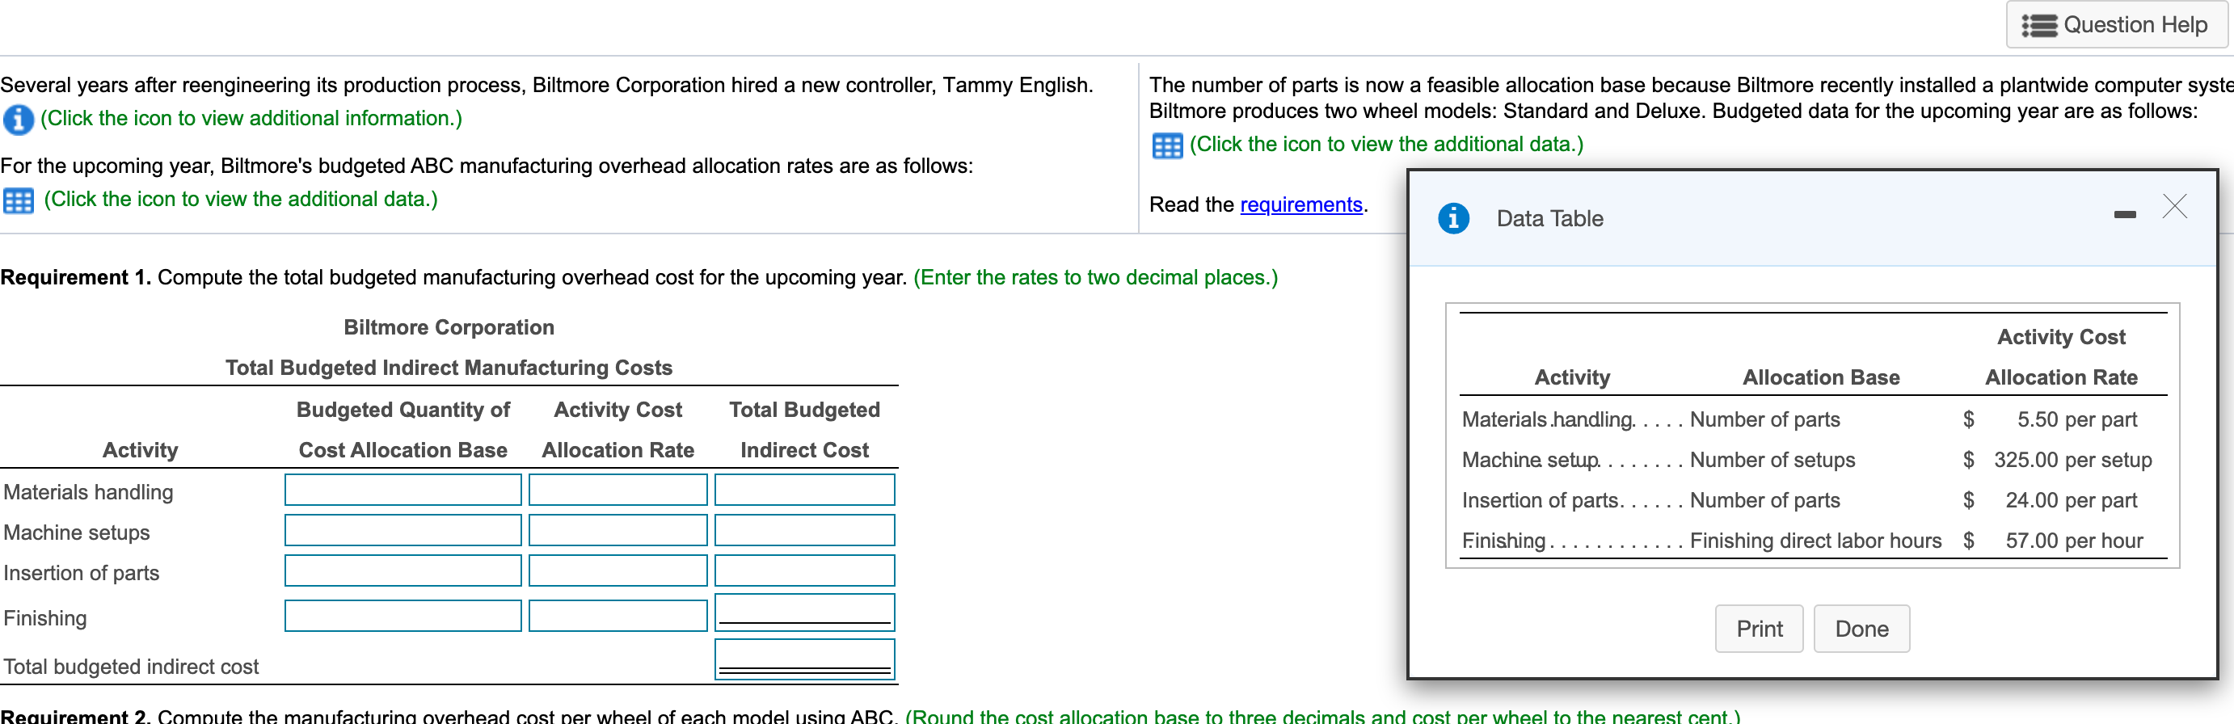The width and height of the screenshot is (2234, 724).
Task: Click the Print button in Data Table
Action: [1759, 629]
